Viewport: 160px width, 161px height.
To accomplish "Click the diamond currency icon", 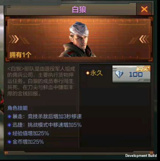I will (x=119, y=74).
